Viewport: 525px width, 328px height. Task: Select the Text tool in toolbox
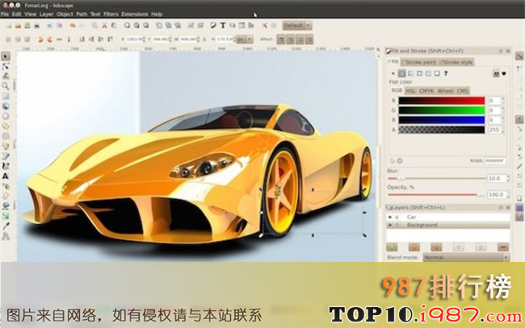click(x=6, y=176)
